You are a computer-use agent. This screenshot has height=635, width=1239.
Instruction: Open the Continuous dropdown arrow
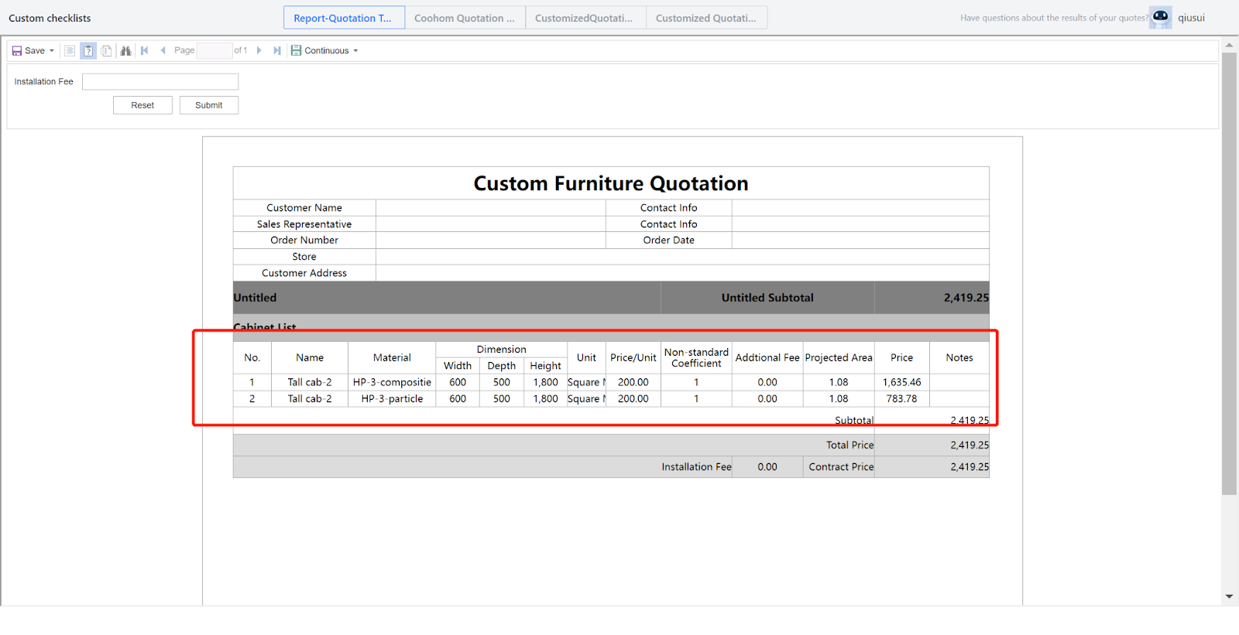[355, 51]
